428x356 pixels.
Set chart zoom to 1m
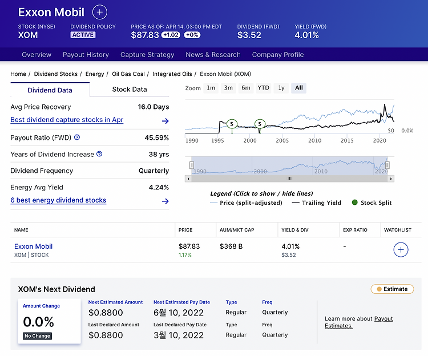[211, 88]
